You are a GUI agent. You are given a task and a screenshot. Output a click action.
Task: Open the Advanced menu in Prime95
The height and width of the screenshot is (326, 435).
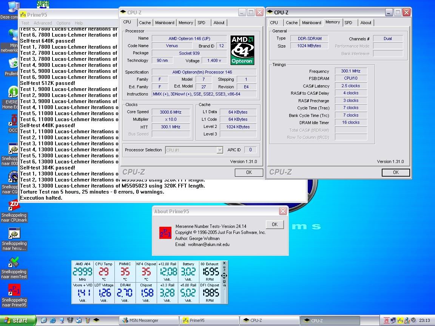pos(43,23)
